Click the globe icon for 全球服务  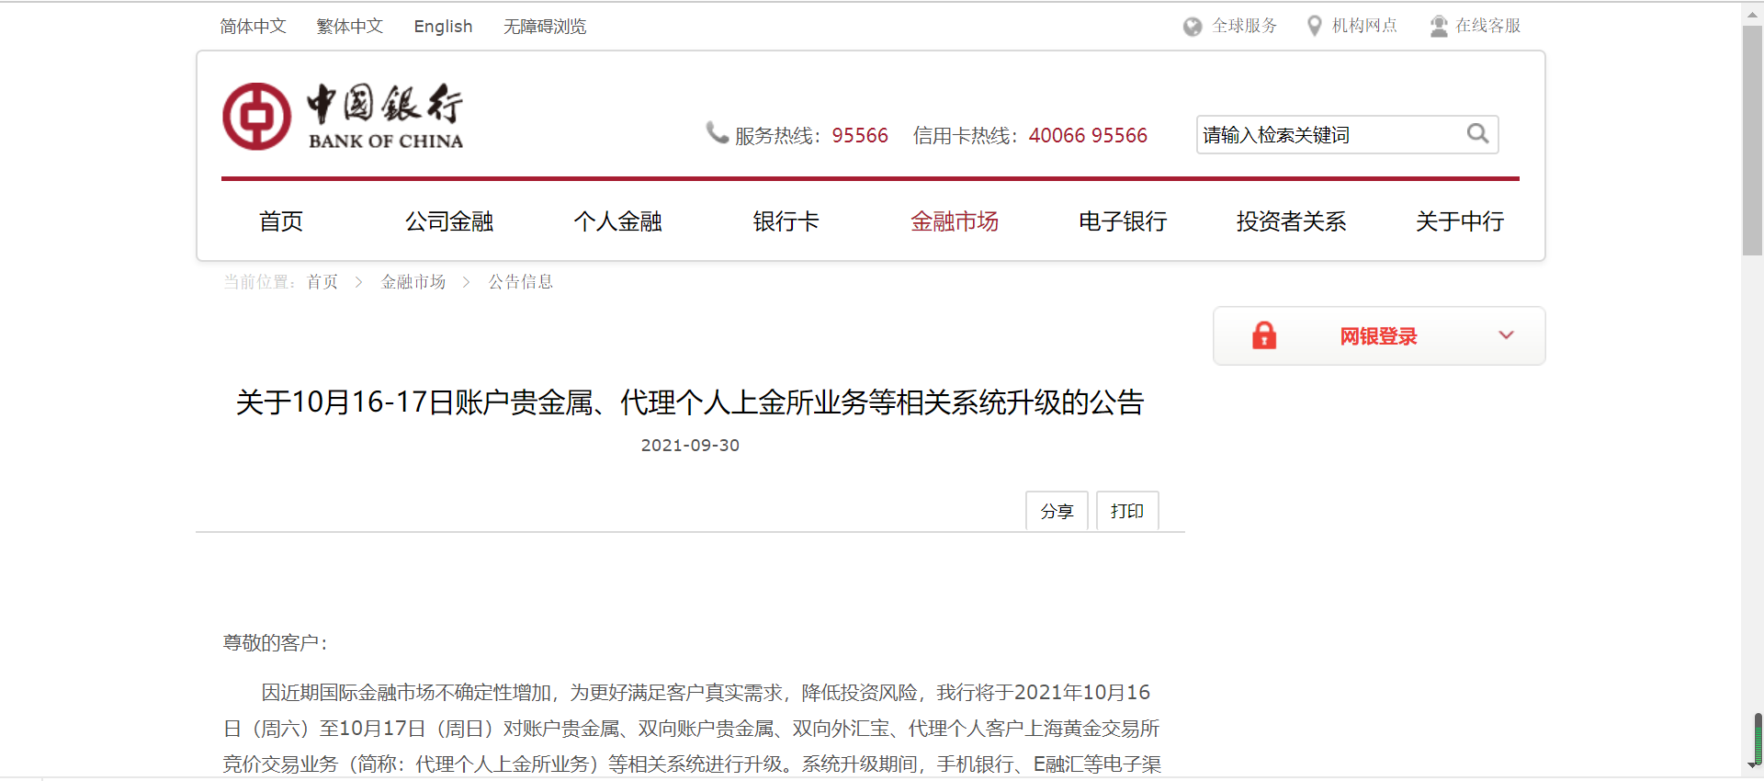coord(1193,27)
